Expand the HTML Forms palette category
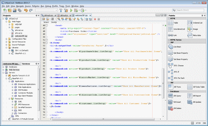The width and height of the screenshot is (208, 126). point(169,40)
